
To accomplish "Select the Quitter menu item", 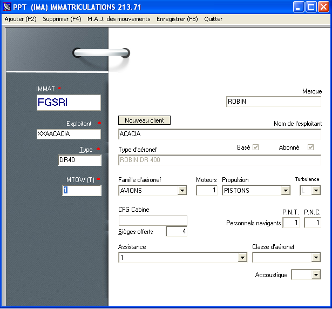I will tap(213, 19).
